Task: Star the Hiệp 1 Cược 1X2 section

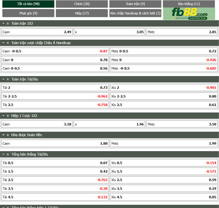Action: tap(8, 116)
